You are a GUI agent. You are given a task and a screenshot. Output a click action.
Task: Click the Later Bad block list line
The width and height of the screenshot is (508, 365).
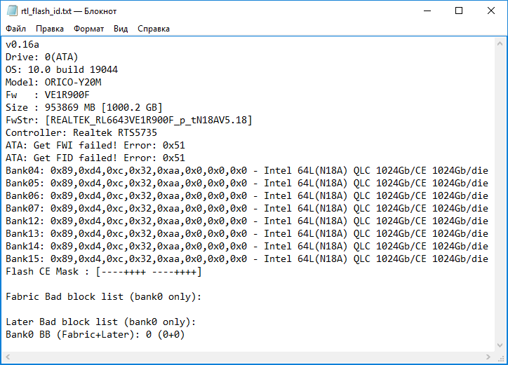101,322
